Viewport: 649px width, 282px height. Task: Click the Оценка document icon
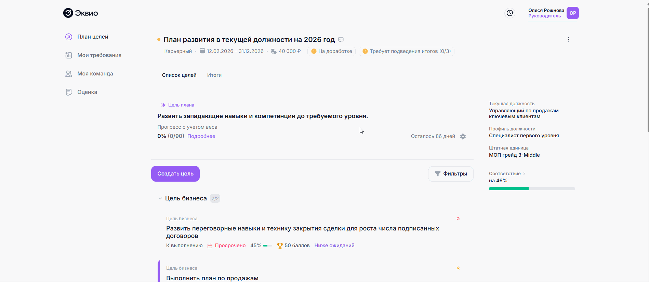click(69, 92)
